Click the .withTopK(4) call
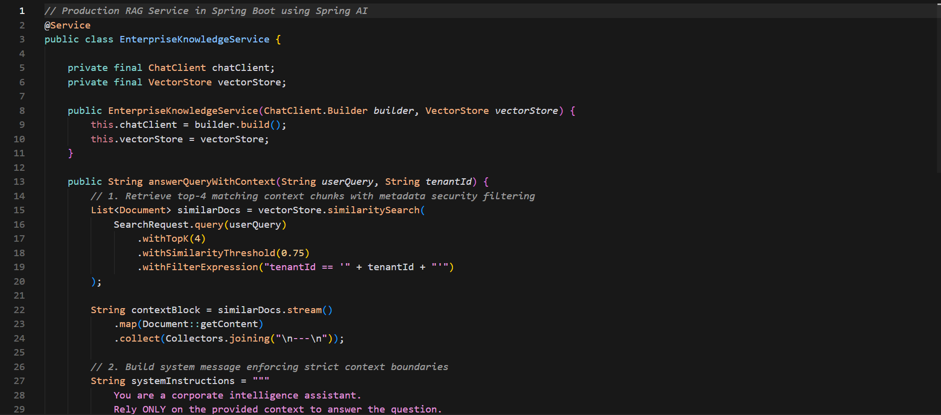This screenshot has height=415, width=941. pos(171,239)
